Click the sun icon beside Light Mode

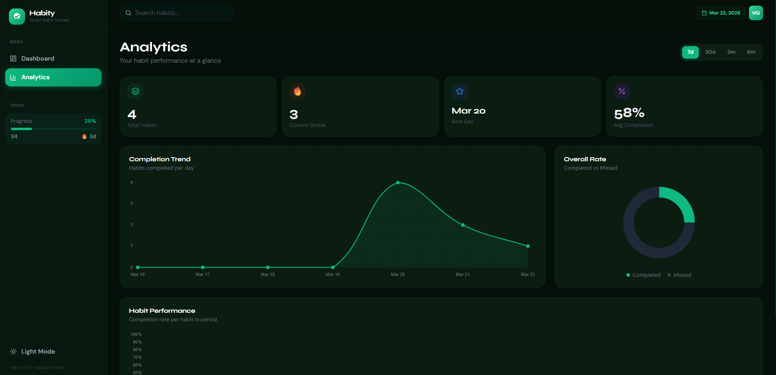[13, 352]
